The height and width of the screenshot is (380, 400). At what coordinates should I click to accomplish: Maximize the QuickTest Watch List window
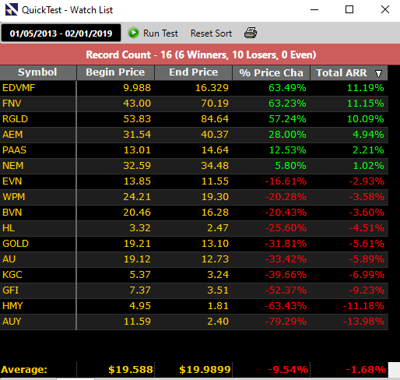tap(349, 10)
